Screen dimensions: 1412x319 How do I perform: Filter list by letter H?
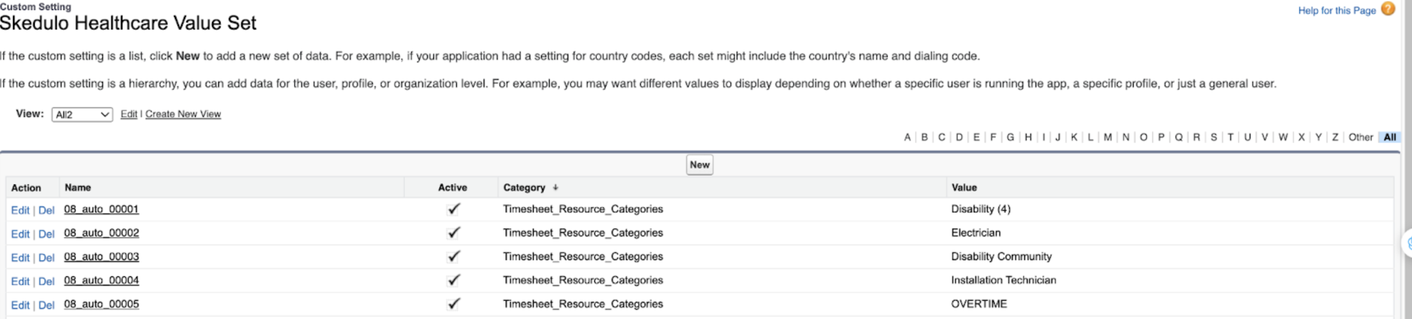click(x=1028, y=137)
